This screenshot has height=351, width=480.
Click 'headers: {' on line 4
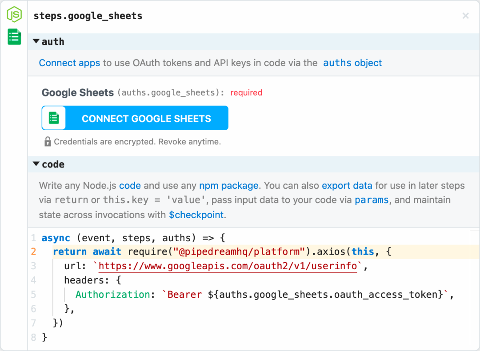point(93,280)
